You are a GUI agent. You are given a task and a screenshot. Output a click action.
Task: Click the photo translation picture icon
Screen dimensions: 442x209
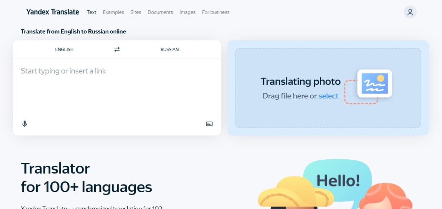tap(375, 83)
